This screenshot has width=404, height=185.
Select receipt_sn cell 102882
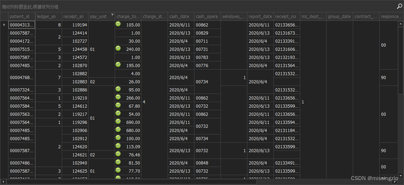coord(75,73)
